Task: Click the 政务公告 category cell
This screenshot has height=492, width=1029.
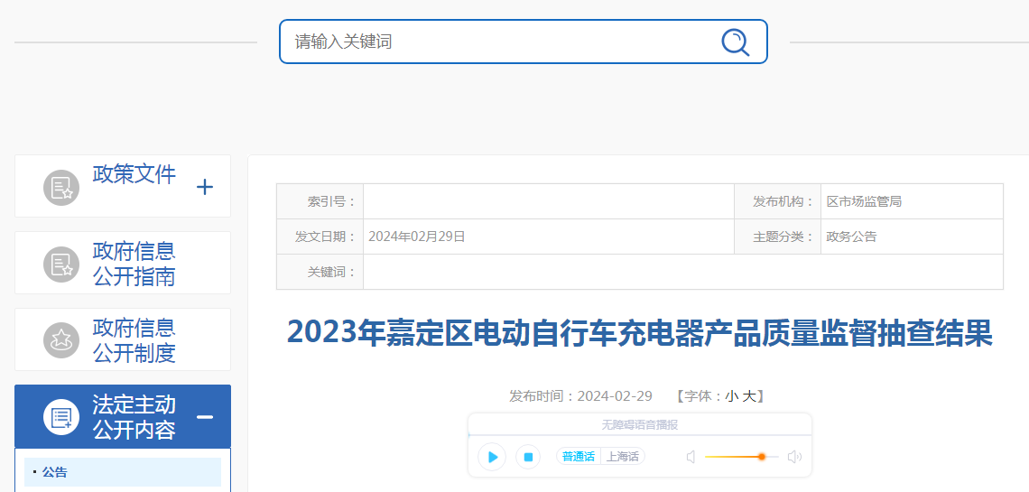Action: (912, 237)
